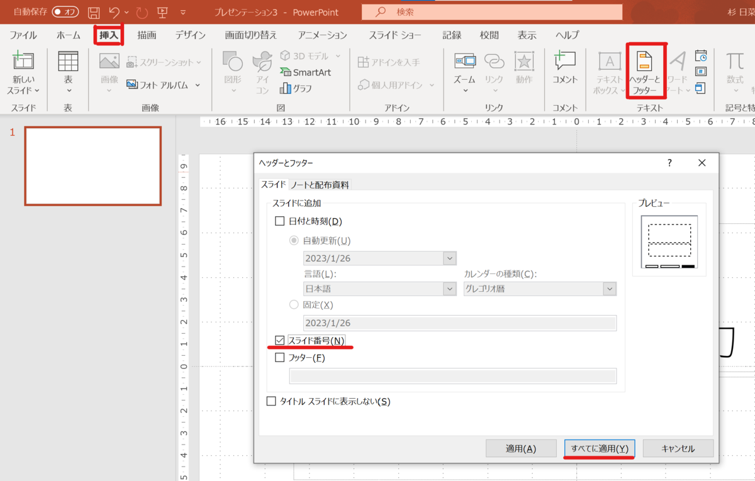Screen dimensions: 755x481
Task: Open the 画面切り替え tab
Action: [x=251, y=35]
